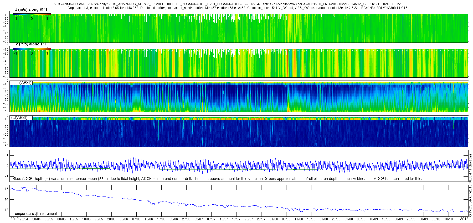Click the 23/05 date tick label
Screen dimensions: 473x223
tap(99, 219)
